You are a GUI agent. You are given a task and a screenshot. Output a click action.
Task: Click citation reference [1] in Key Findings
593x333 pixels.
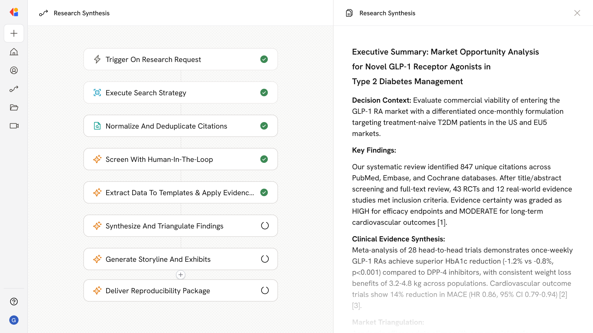(x=442, y=222)
